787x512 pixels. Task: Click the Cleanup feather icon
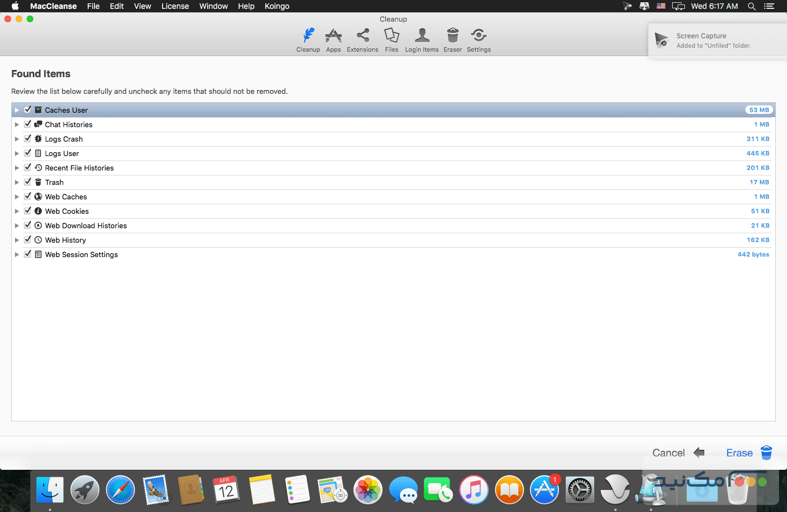(308, 36)
